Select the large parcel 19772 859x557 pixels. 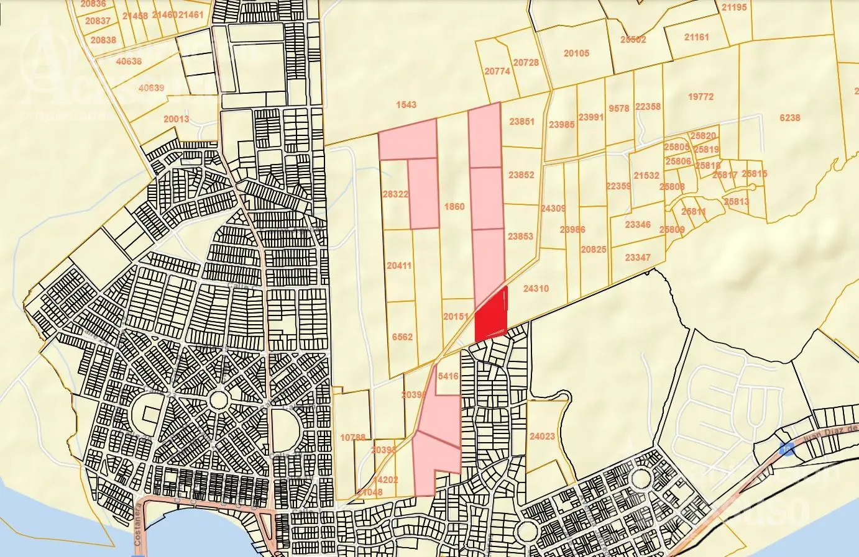701,97
